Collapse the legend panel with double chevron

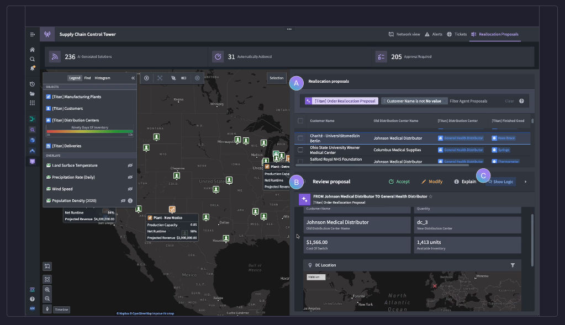click(x=133, y=78)
